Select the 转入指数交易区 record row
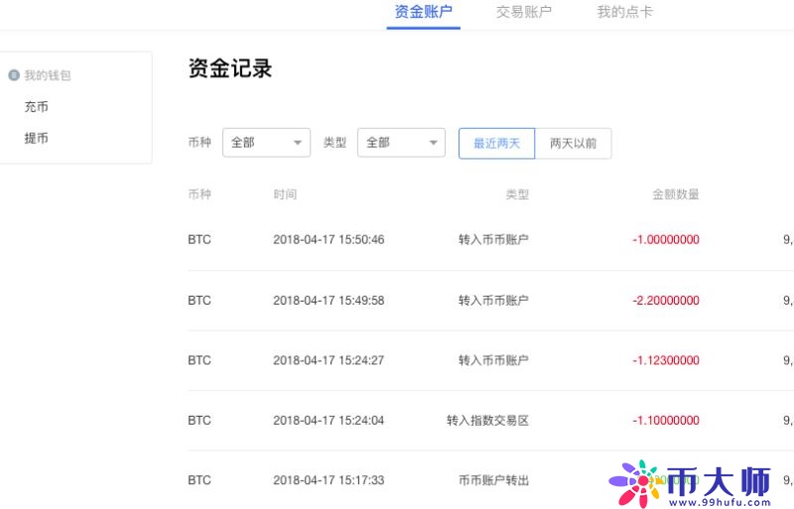 [490, 421]
